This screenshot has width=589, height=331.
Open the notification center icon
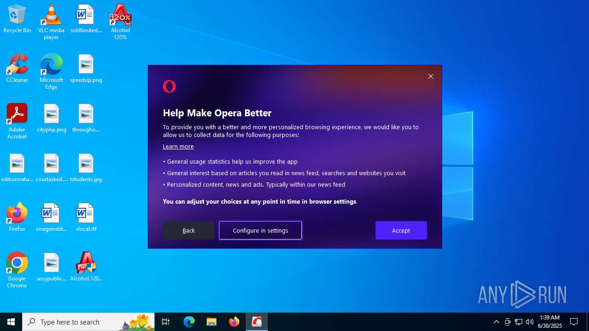tap(574, 322)
